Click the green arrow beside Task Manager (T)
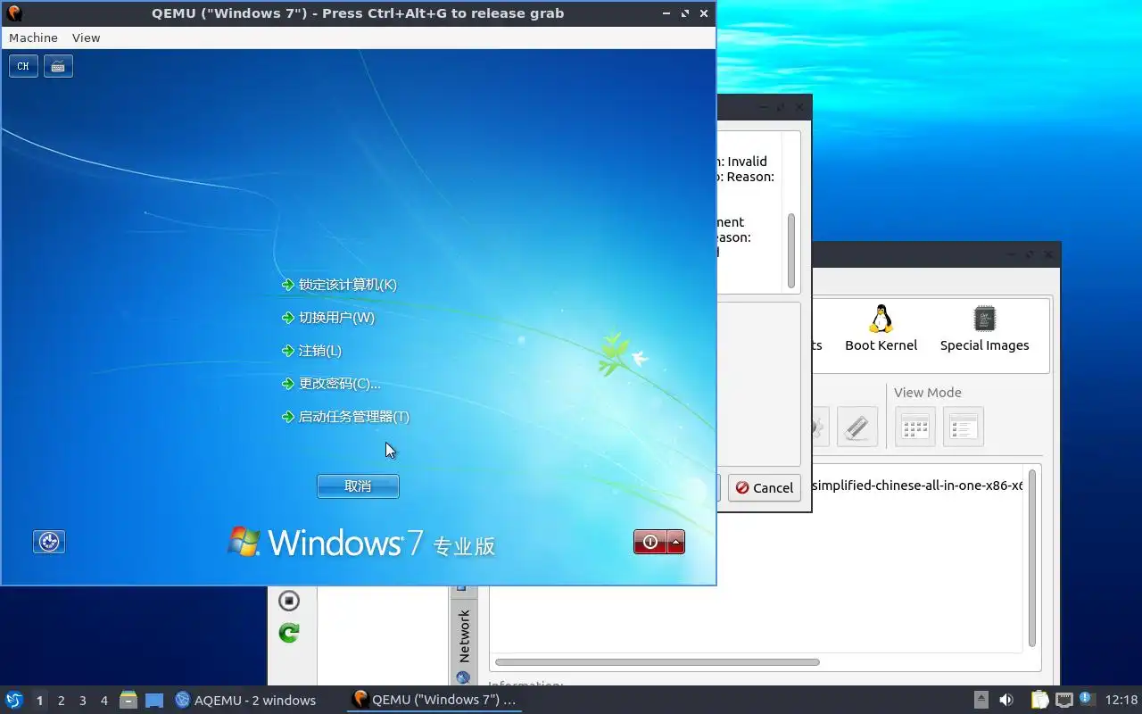The height and width of the screenshot is (714, 1142). 287,417
